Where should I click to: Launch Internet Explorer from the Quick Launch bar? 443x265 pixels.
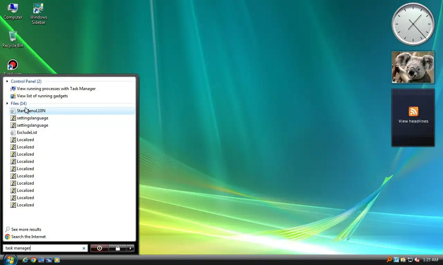pyautogui.click(x=25, y=260)
